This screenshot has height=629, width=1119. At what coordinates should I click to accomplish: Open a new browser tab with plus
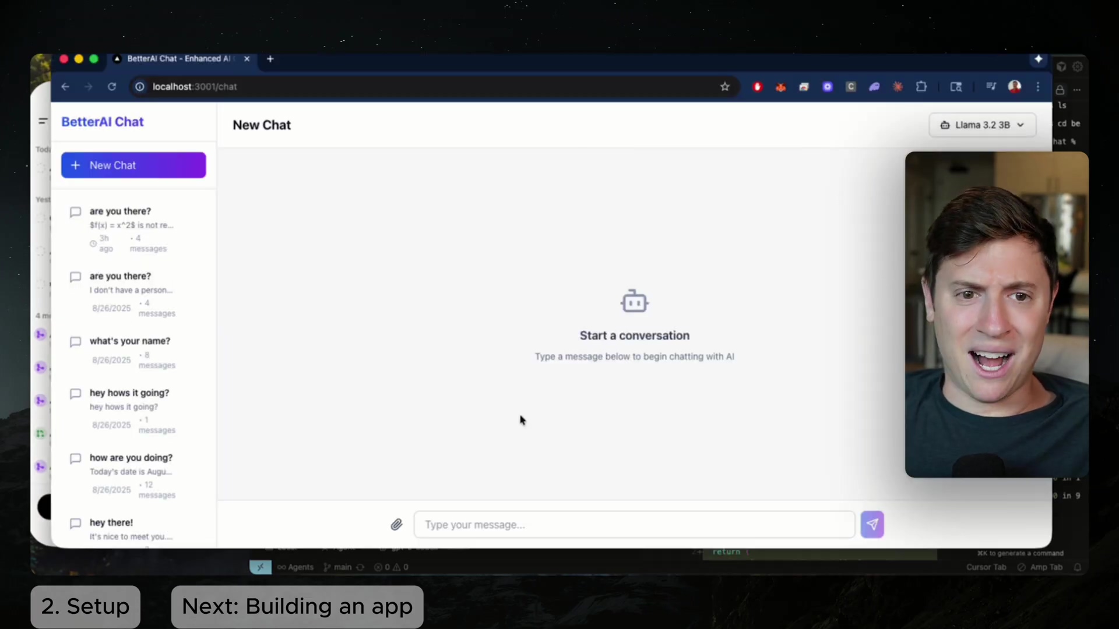click(x=270, y=59)
